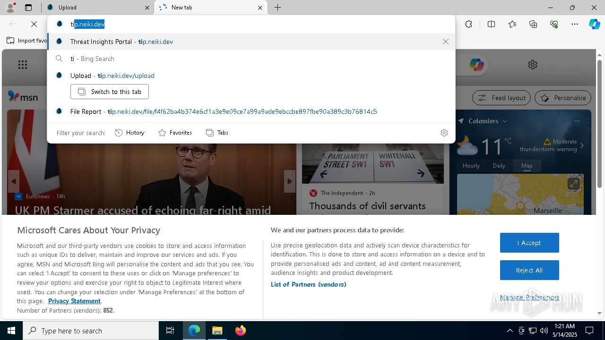The width and height of the screenshot is (605, 340).
Task: Select the Hourly weather tab
Action: pos(471,166)
